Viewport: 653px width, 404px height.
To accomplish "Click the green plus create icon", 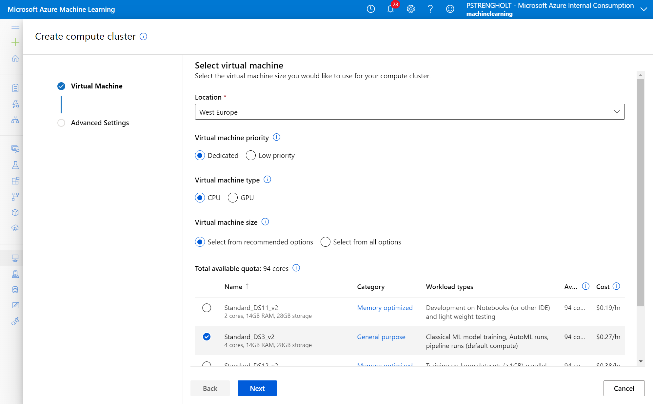I will 15,42.
